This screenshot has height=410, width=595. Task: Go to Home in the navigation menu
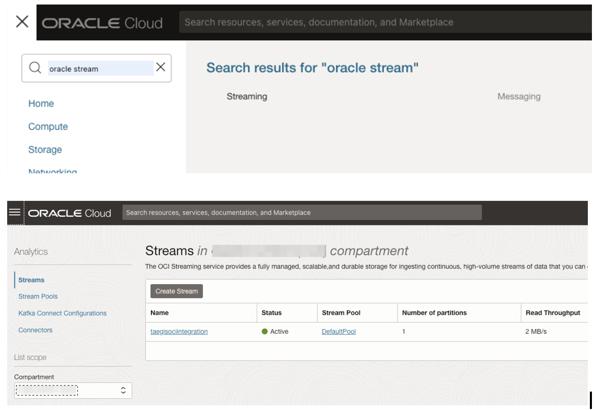click(41, 103)
